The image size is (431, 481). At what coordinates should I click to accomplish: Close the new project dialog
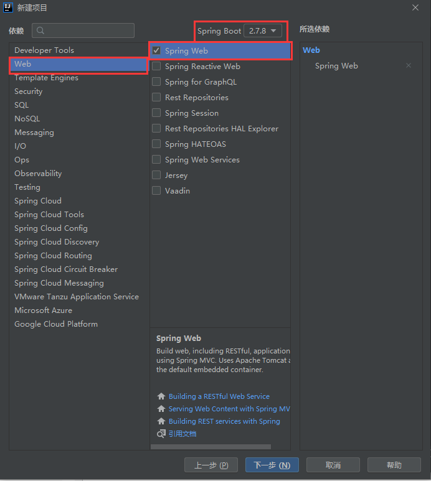(x=415, y=7)
